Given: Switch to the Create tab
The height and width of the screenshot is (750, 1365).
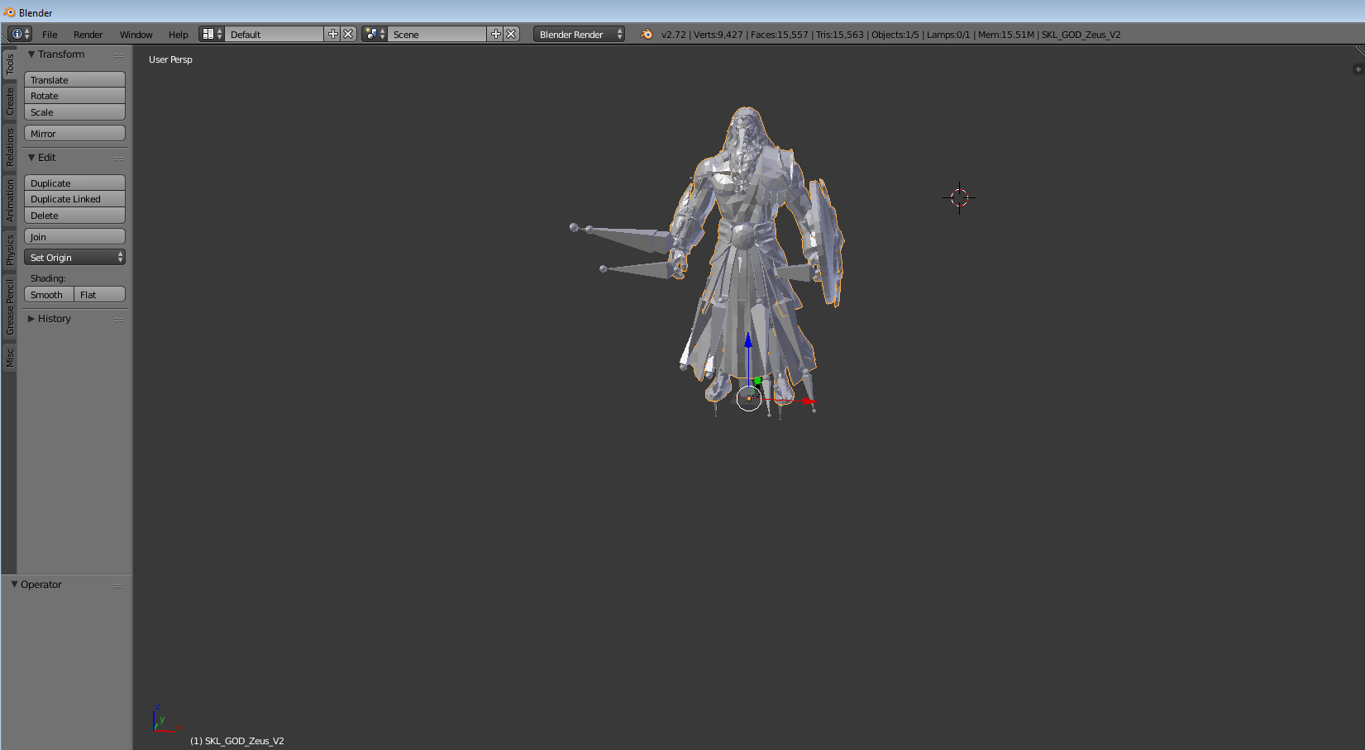Looking at the screenshot, I should click(10, 101).
